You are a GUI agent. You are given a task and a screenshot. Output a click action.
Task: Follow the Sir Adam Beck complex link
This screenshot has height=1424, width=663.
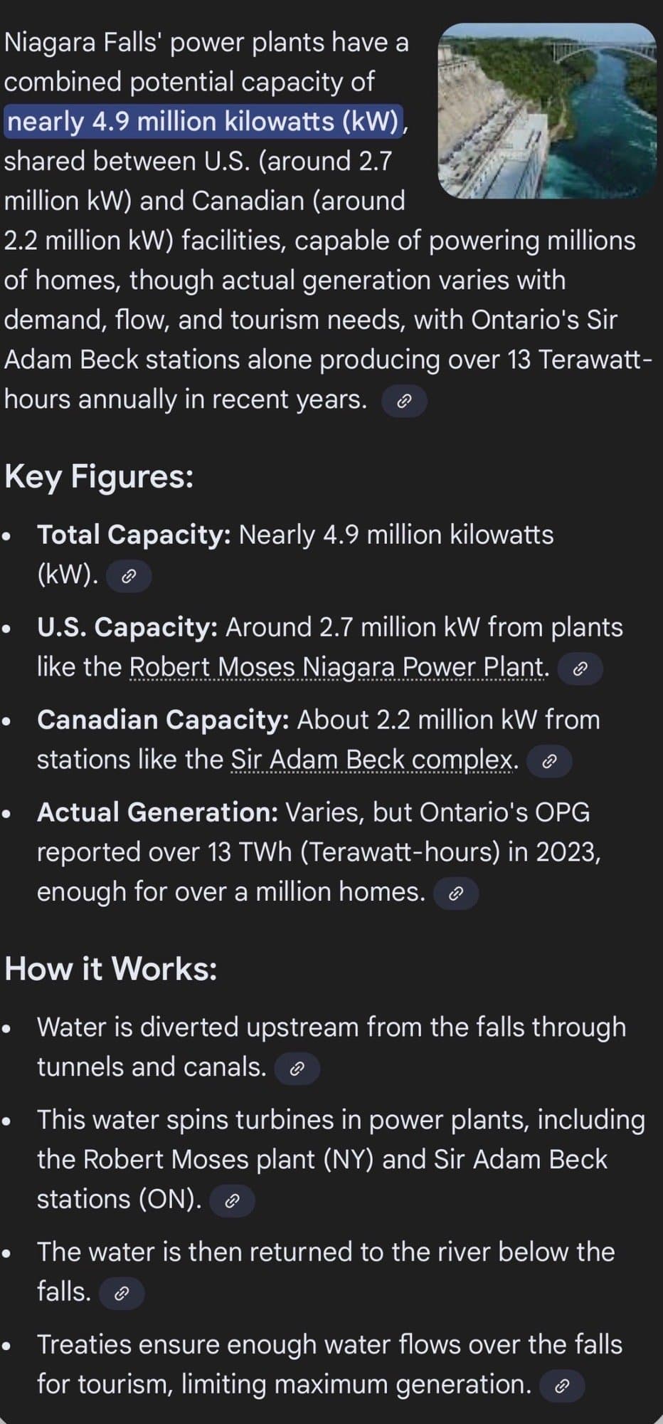[373, 760]
